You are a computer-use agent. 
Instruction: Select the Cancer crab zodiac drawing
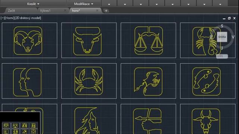pyautogui.click(x=89, y=81)
